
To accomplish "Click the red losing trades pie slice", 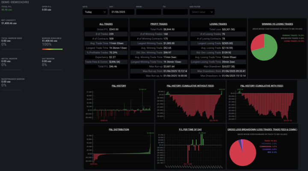I will point(257,43).
